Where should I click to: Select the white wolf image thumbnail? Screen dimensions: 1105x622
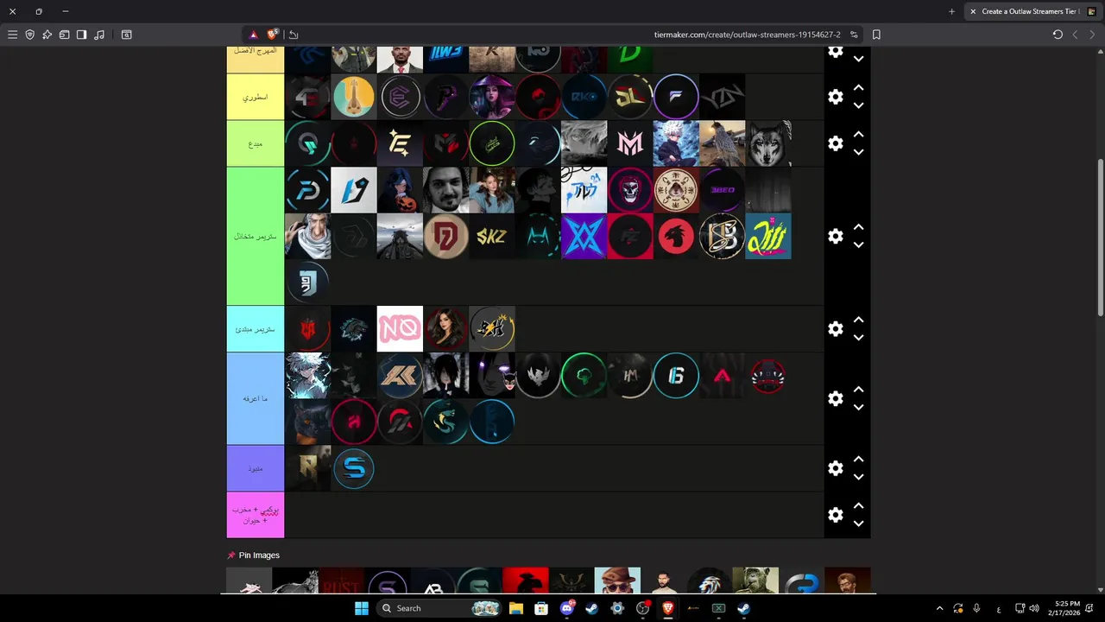click(x=768, y=143)
